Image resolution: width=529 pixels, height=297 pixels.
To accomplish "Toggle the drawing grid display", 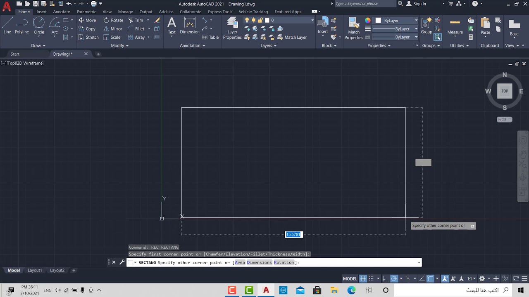I will (363, 278).
